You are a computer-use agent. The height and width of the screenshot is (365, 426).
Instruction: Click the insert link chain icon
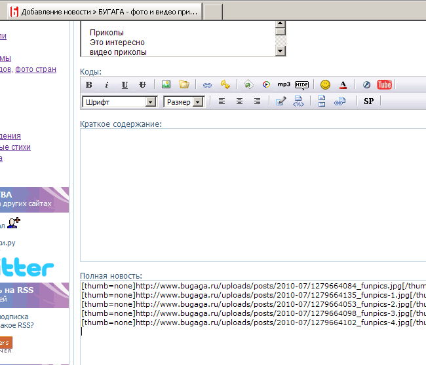(x=207, y=85)
